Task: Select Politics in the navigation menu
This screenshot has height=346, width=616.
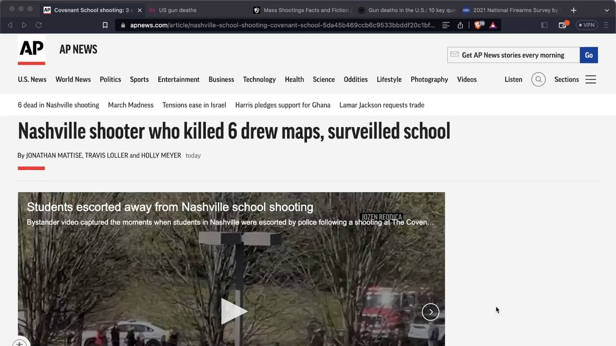Action: point(110,79)
